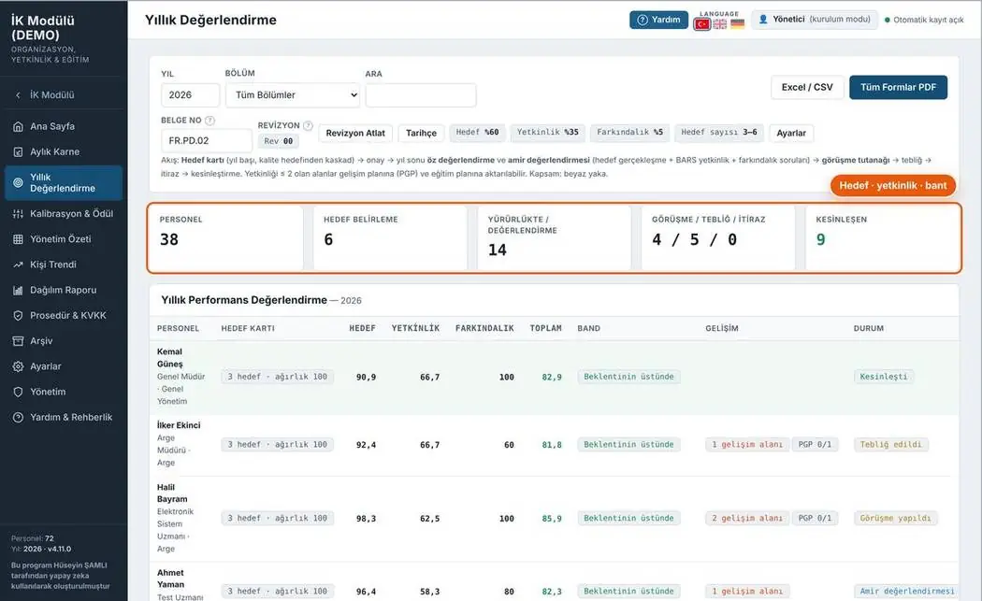The width and height of the screenshot is (982, 601).
Task: Click the Ayarlar button in filter panel
Action: pos(791,134)
